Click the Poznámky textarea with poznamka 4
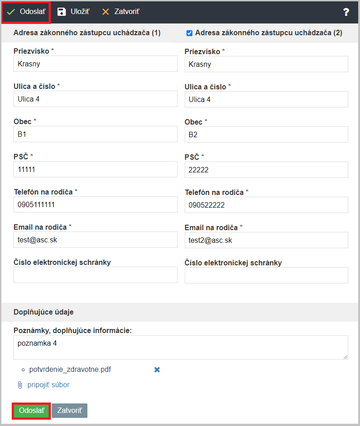Image resolution: width=360 pixels, height=426 pixels. 181,347
